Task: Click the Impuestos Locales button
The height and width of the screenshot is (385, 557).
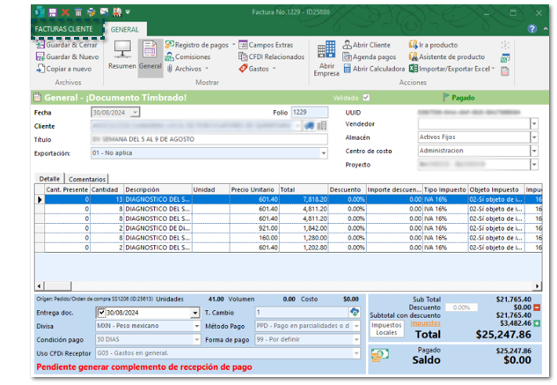Action: (385, 329)
